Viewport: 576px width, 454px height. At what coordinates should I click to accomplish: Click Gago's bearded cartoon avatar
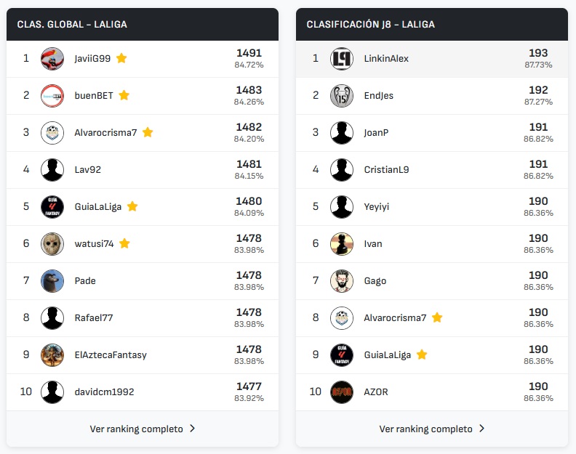[x=342, y=281]
